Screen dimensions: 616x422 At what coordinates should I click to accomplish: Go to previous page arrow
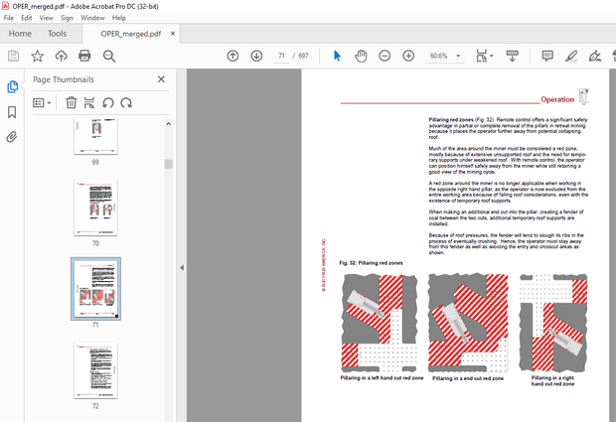[x=232, y=56]
